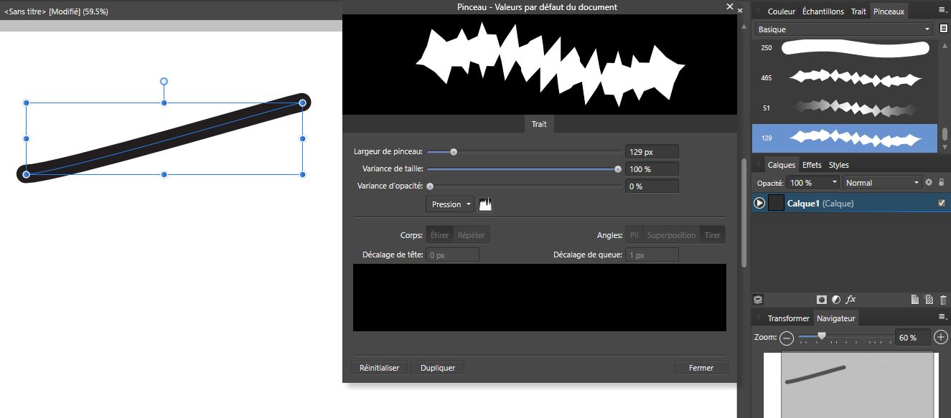Switch to the Calques tab
This screenshot has height=418, width=951.
click(x=782, y=165)
